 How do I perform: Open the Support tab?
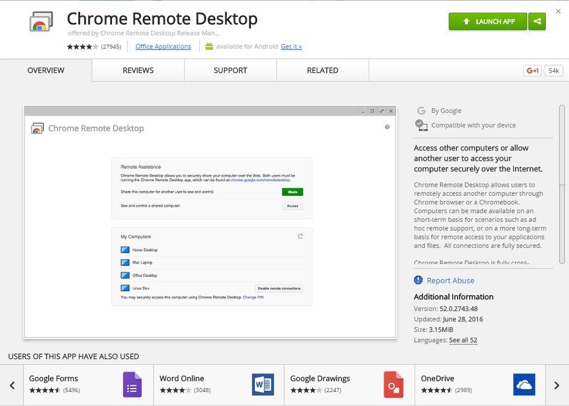pyautogui.click(x=230, y=70)
